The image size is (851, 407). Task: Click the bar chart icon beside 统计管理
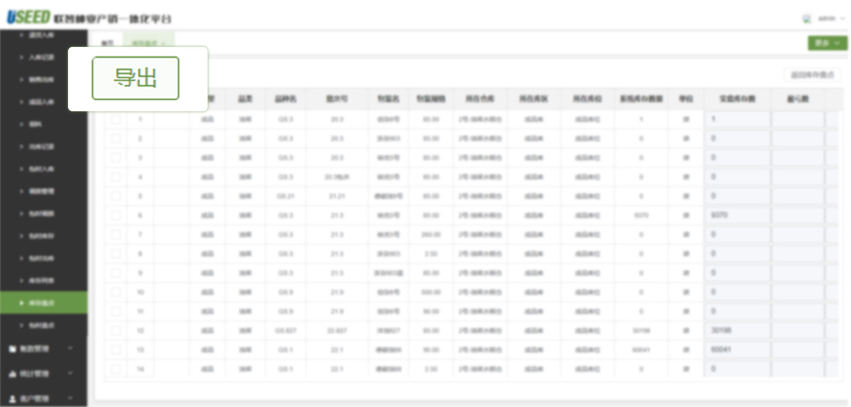coord(13,373)
